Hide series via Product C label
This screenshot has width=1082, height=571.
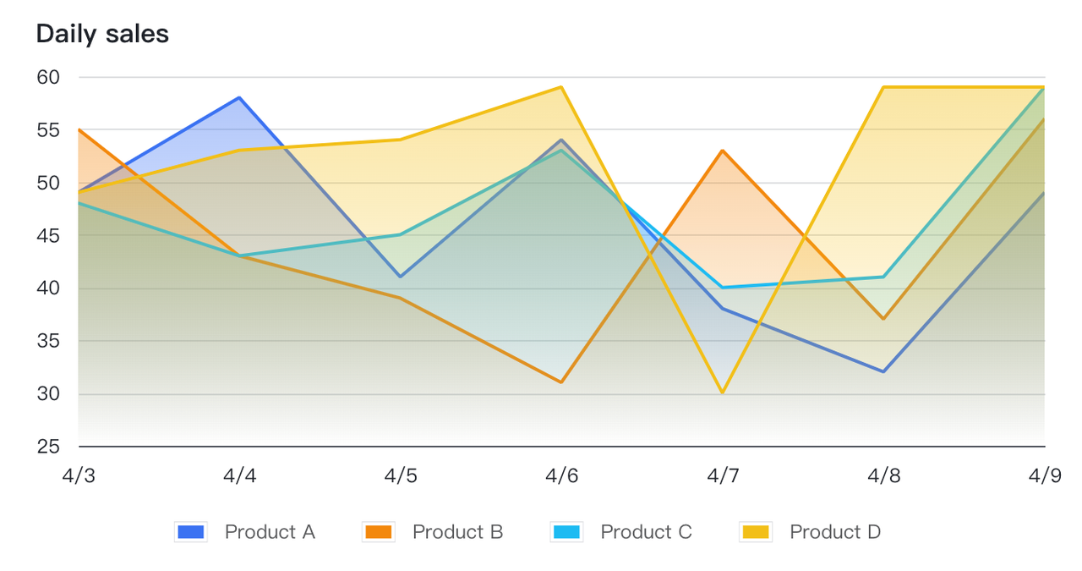(x=646, y=532)
